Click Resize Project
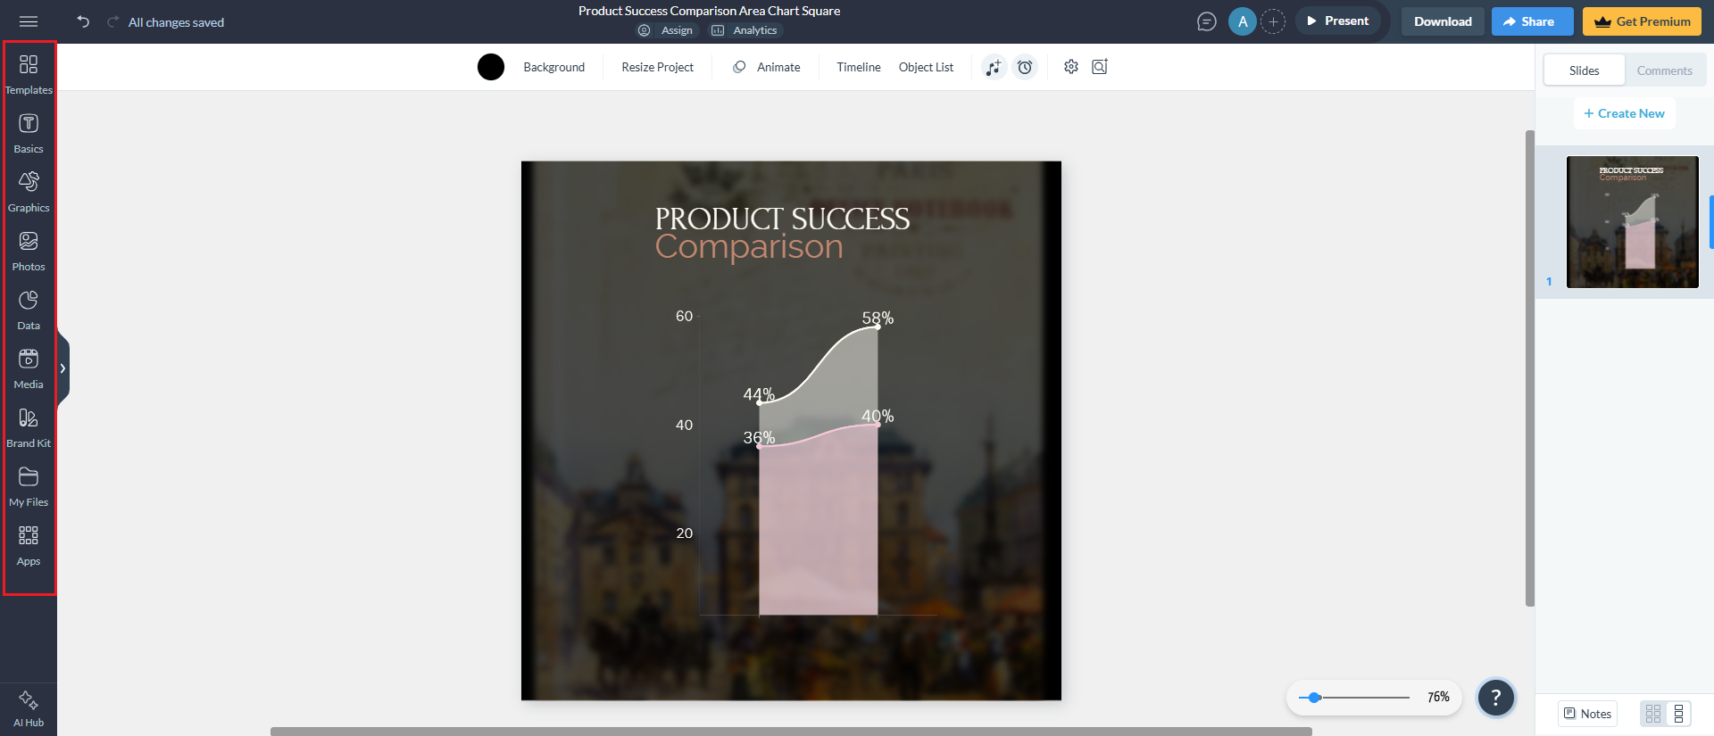This screenshot has width=1714, height=736. coord(657,67)
